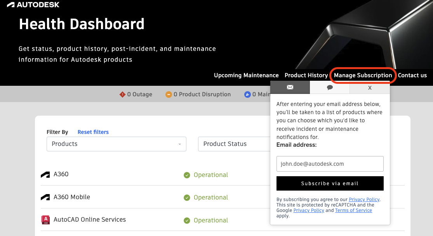Screen dimensions: 433x236
Task: Open the Product Status dropdown
Action: point(233,144)
